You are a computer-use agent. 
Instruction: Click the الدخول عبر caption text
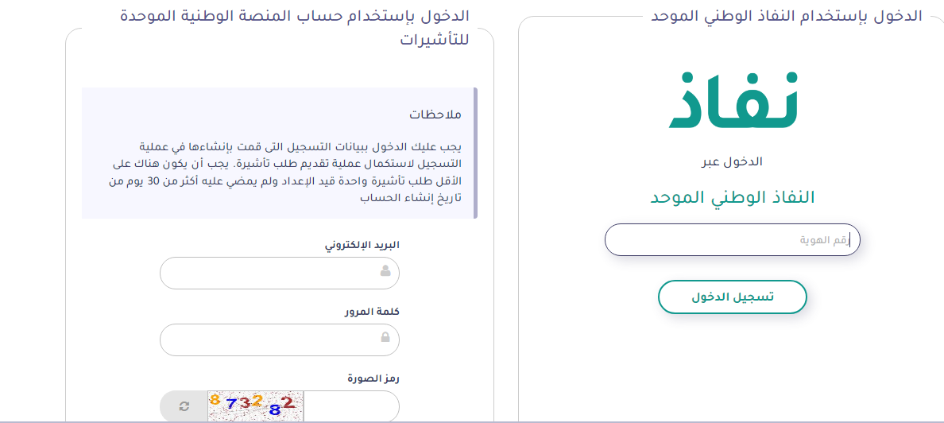(x=732, y=161)
